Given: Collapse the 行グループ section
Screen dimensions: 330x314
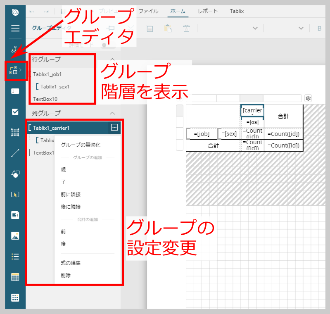Looking at the screenshot, I should point(112,59).
